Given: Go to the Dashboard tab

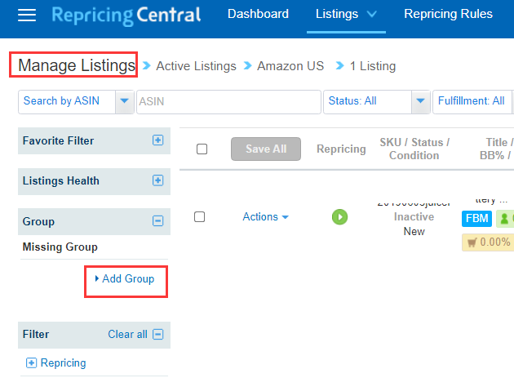Looking at the screenshot, I should click(x=258, y=14).
